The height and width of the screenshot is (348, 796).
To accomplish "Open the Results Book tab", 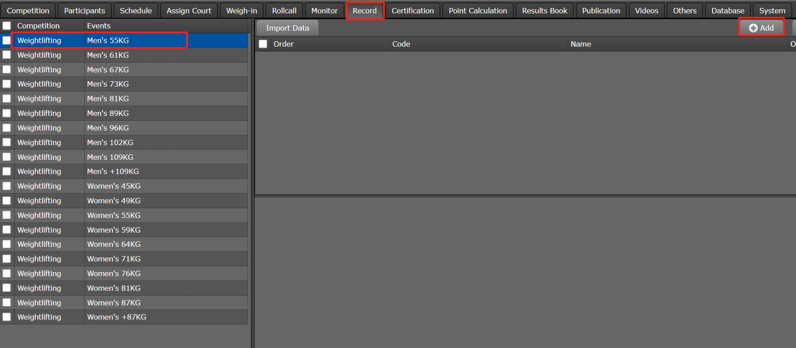I will (544, 11).
